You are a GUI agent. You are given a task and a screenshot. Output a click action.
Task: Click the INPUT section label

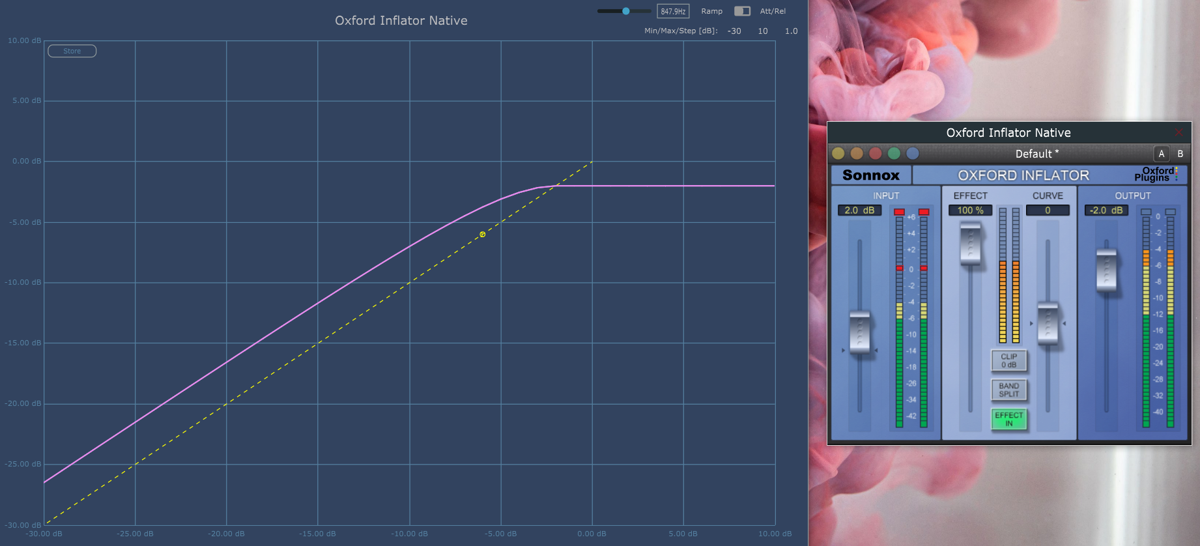[886, 195]
